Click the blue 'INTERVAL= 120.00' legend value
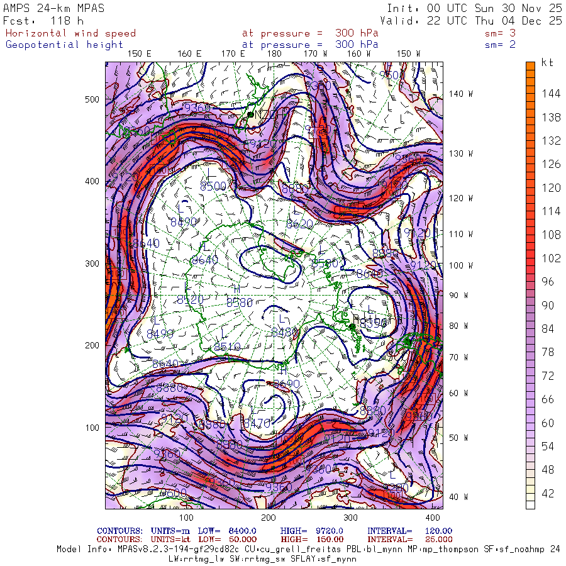 pos(409,531)
